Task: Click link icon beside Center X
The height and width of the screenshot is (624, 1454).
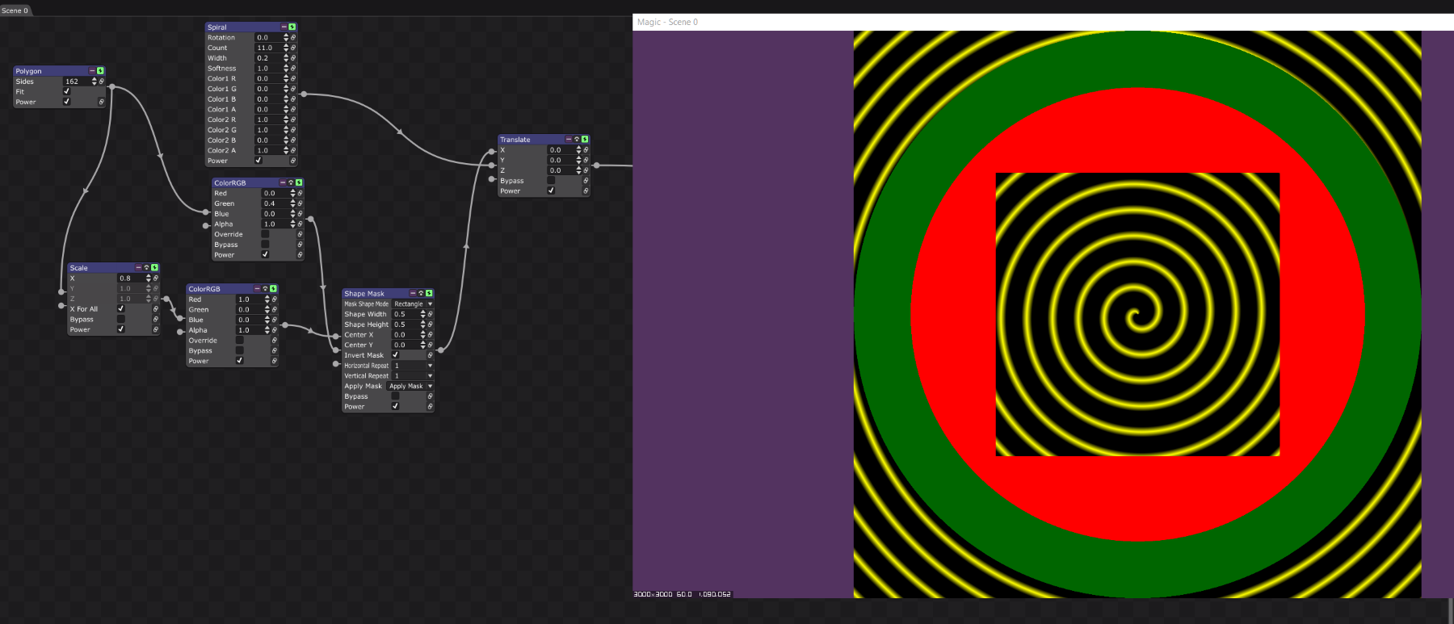Action: tap(430, 334)
